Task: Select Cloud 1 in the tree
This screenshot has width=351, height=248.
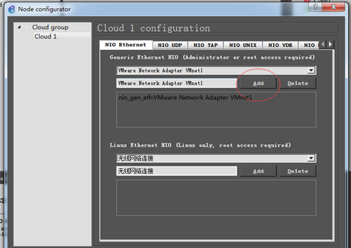Action: click(46, 37)
